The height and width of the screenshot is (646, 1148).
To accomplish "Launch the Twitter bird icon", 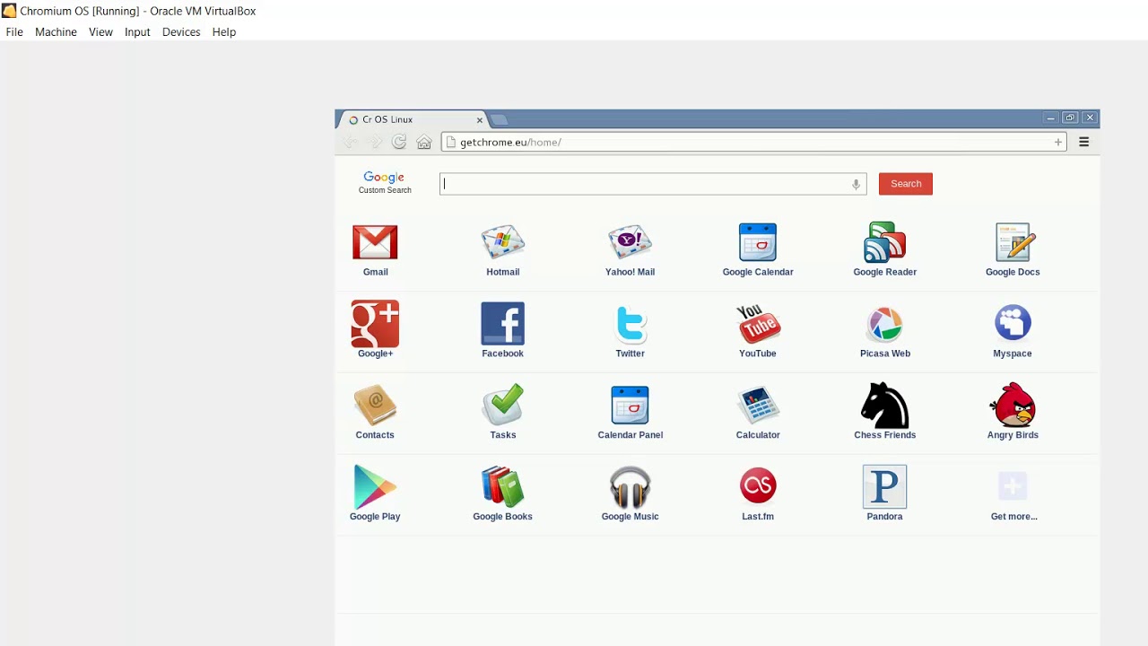I will click(x=631, y=324).
